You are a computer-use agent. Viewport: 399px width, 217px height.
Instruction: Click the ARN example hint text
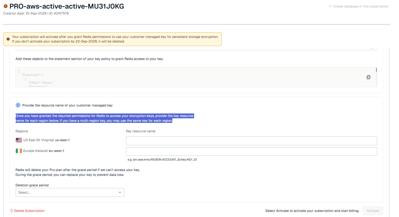tap(162, 159)
